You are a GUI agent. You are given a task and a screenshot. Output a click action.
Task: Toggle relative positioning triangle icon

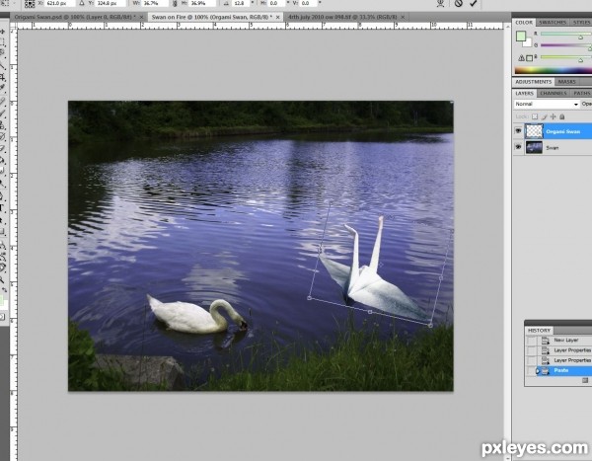[x=82, y=3]
